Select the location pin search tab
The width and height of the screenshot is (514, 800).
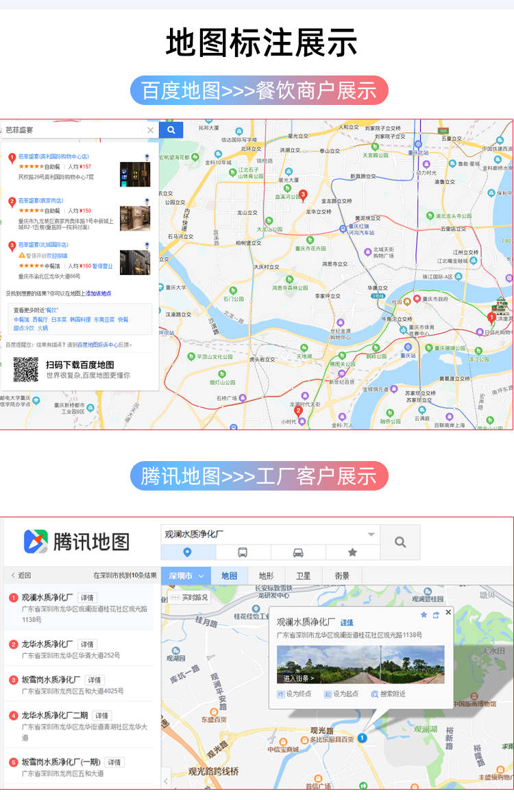(188, 552)
